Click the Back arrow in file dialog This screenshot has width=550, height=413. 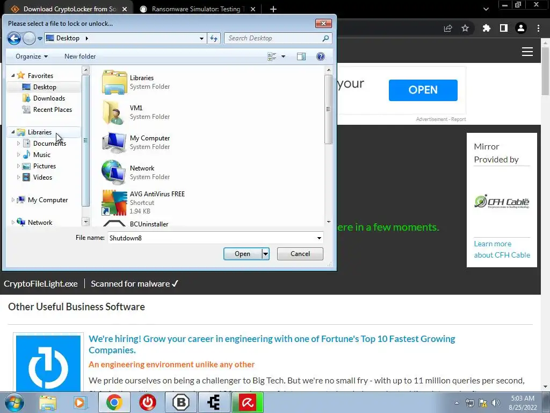[x=14, y=38]
